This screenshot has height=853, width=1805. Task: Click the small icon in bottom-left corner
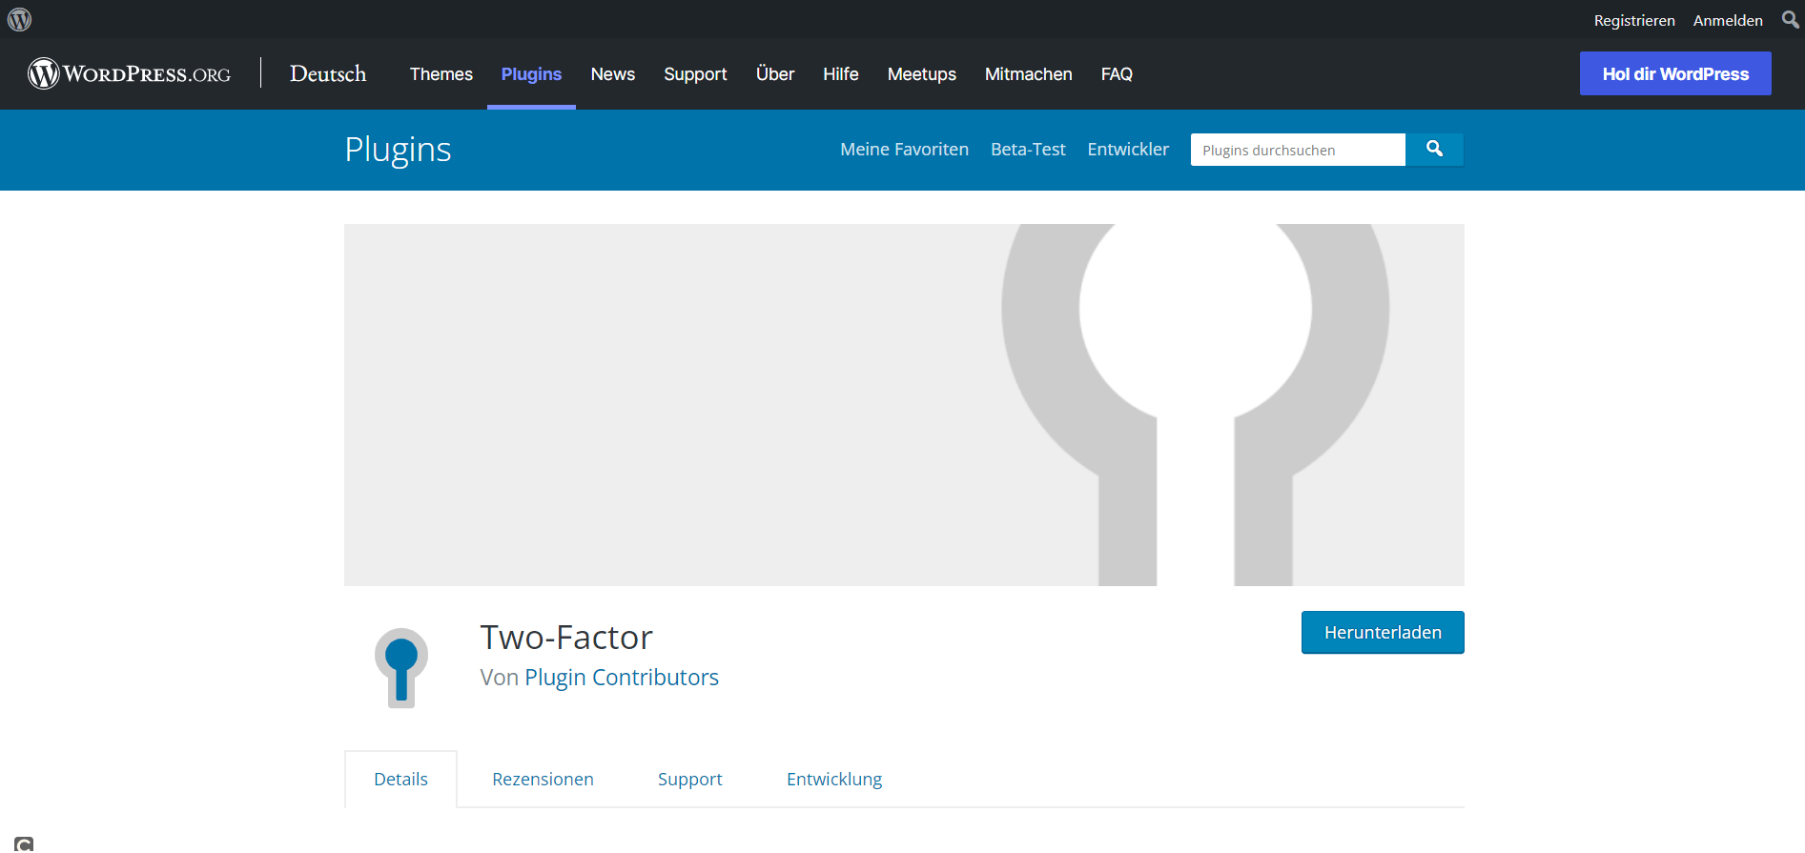tap(24, 844)
